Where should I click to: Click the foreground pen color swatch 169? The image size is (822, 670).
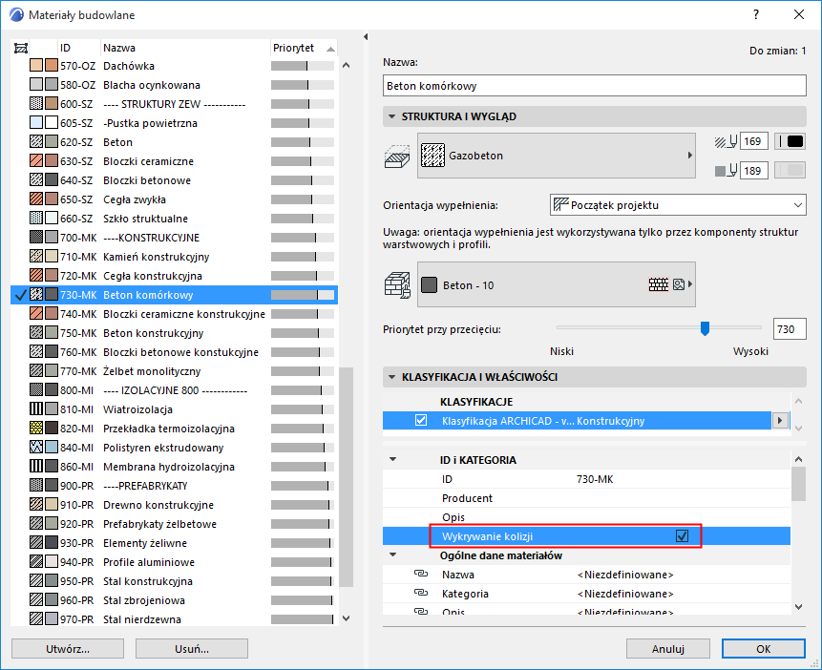[x=790, y=141]
